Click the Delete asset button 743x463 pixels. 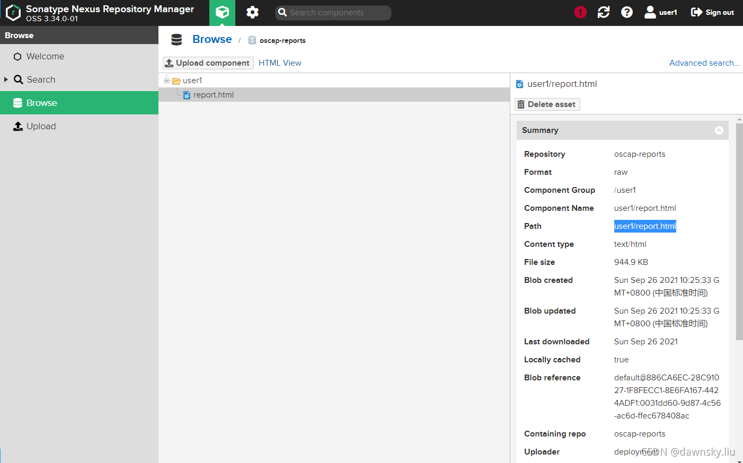click(x=547, y=104)
